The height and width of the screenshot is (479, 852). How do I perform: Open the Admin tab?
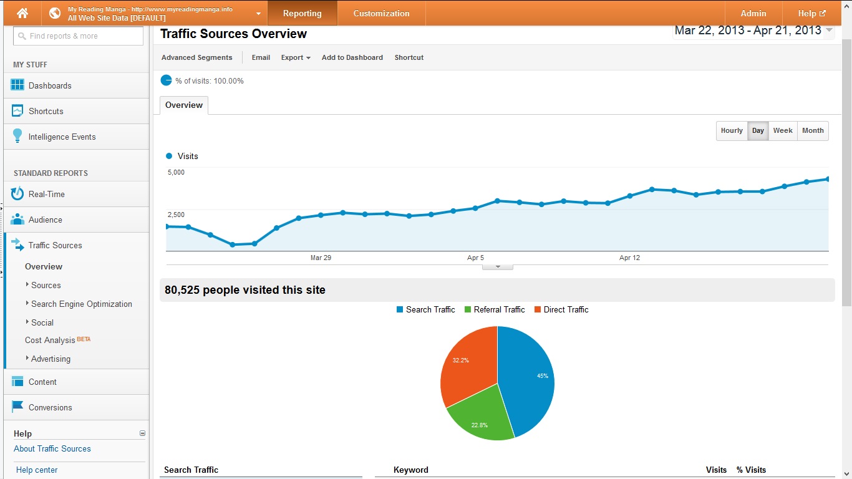[753, 13]
